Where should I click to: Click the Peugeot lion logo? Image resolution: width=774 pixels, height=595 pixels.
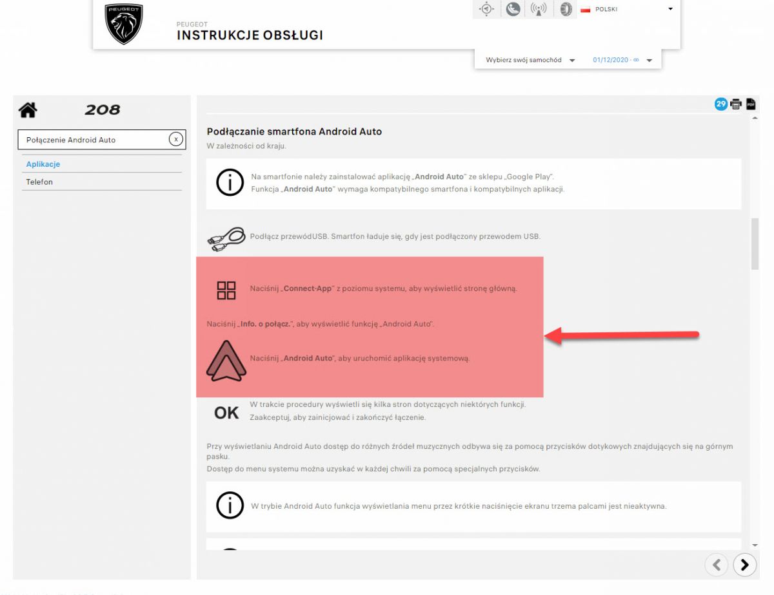pos(124,24)
